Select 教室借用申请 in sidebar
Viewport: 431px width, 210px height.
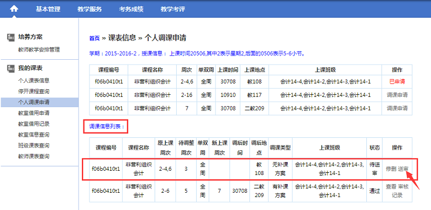34,113
